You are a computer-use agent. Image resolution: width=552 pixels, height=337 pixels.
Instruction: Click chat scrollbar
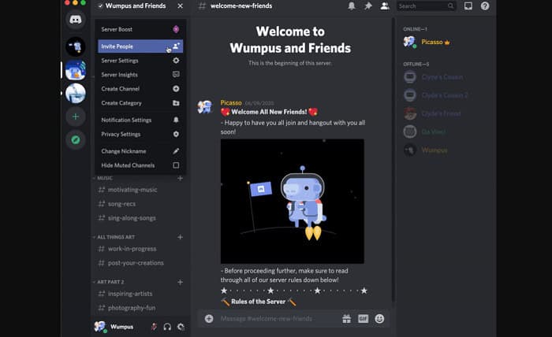click(x=393, y=158)
